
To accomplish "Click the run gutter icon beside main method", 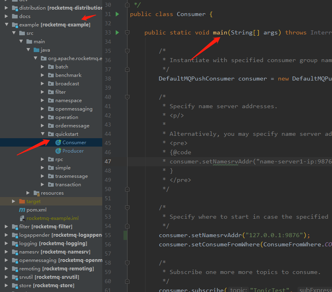I will pyautogui.click(x=117, y=32).
